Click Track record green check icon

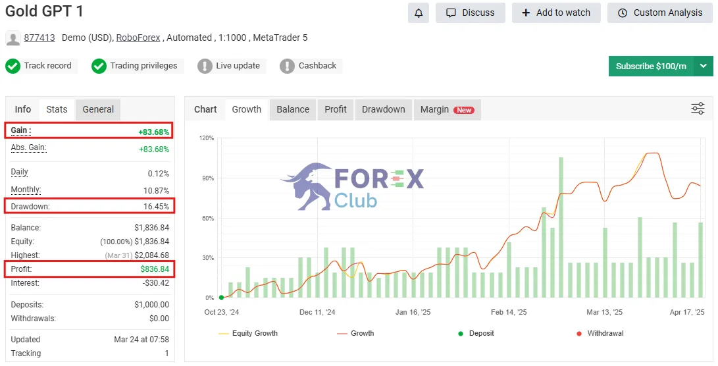[x=13, y=66]
